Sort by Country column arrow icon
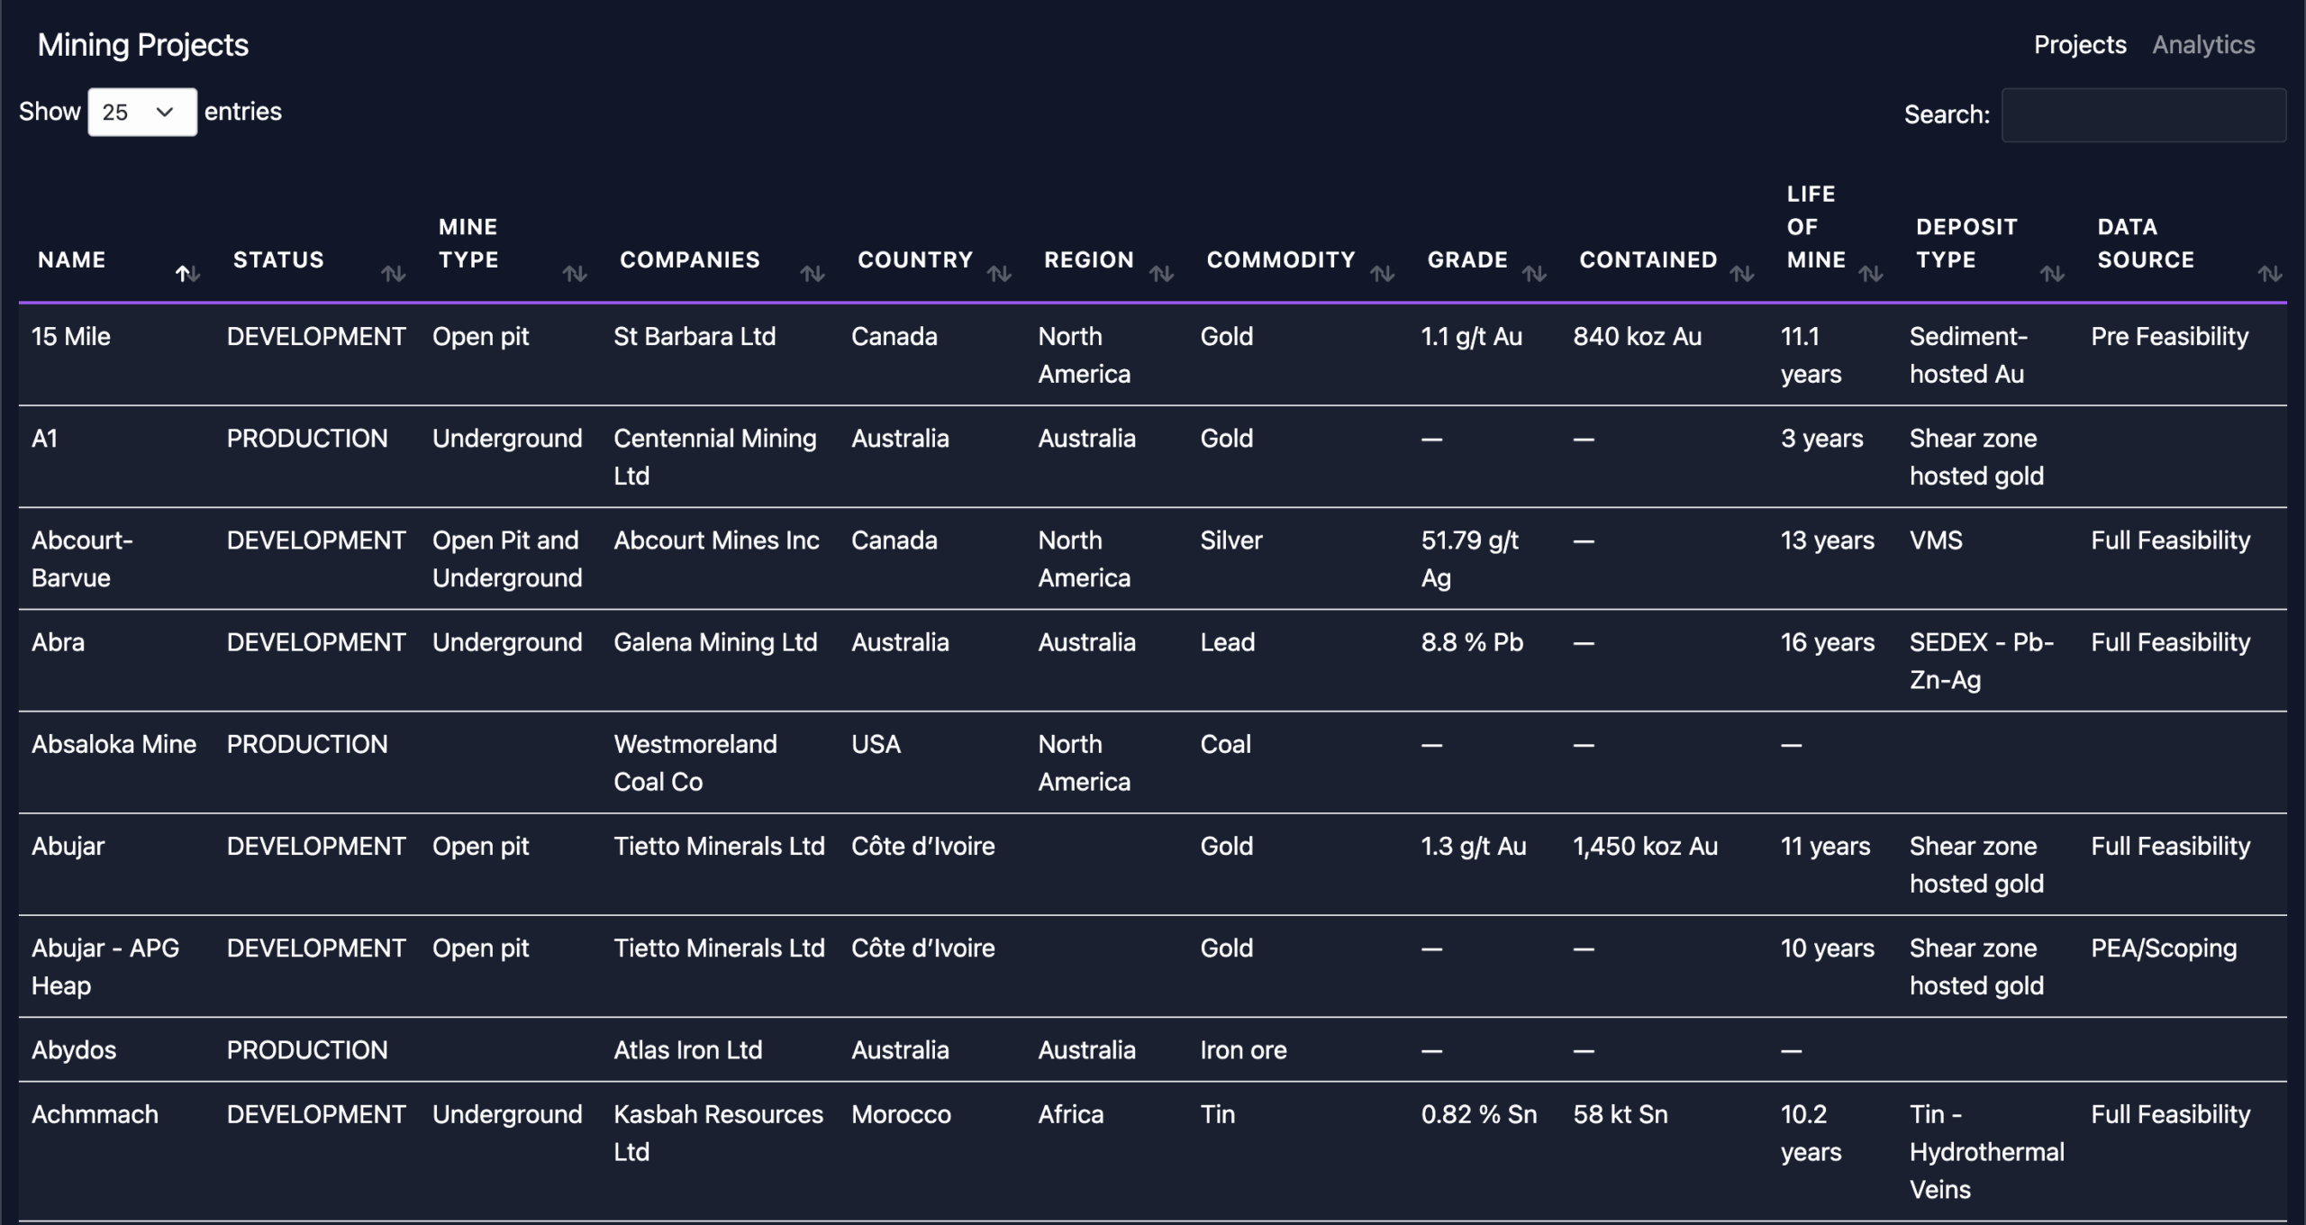This screenshot has height=1225, width=2306. click(x=999, y=274)
